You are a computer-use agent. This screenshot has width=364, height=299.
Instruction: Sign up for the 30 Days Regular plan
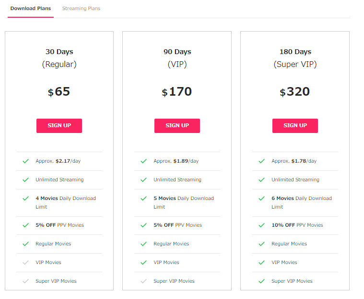click(x=59, y=125)
